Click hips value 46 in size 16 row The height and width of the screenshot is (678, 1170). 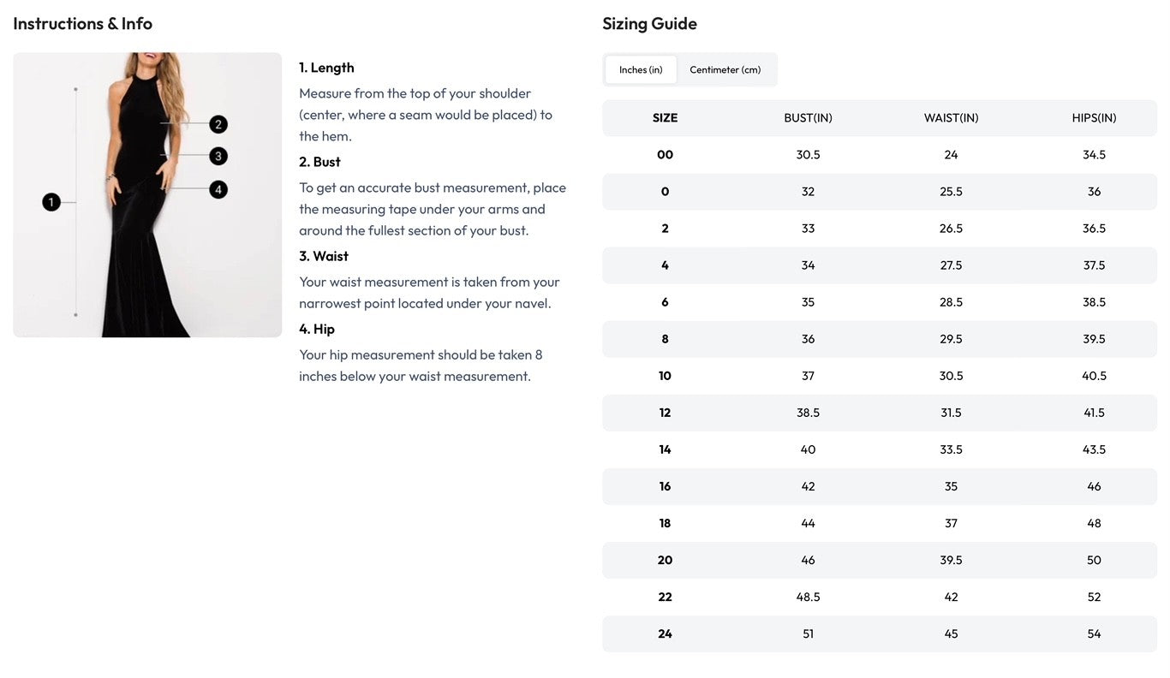[1094, 486]
